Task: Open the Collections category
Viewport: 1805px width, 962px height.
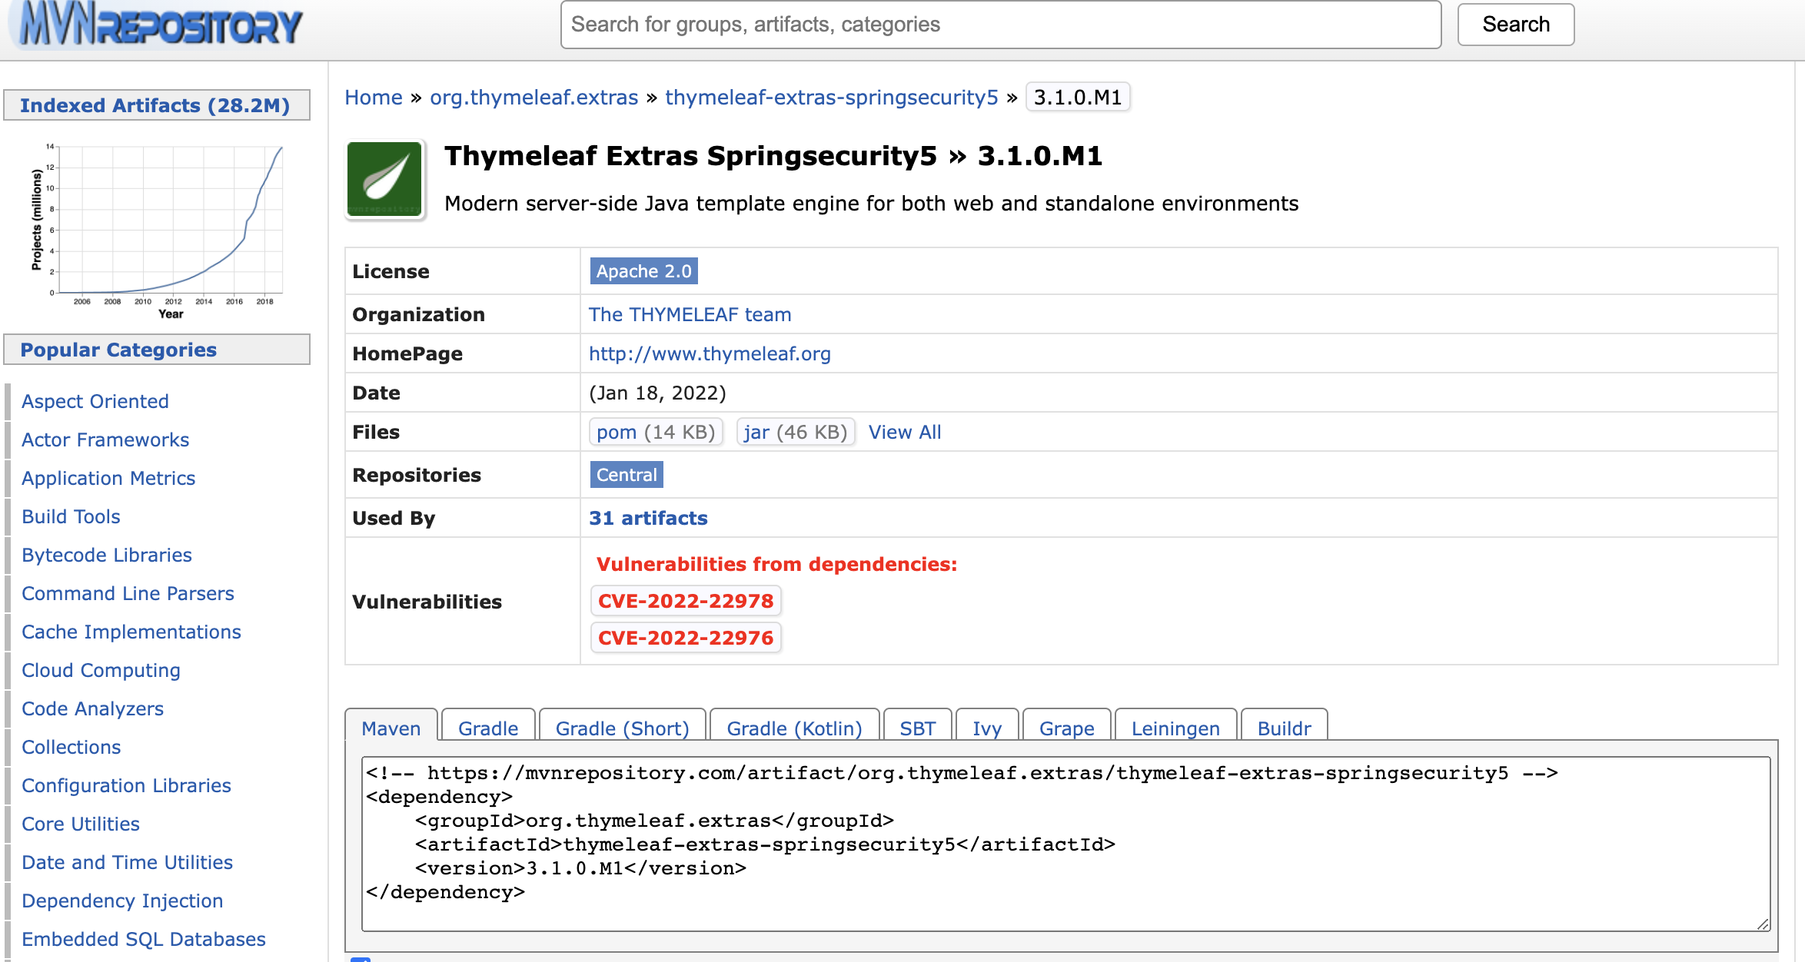Action: click(71, 747)
